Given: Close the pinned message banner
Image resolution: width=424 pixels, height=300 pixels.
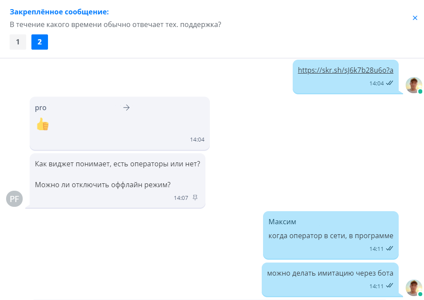Looking at the screenshot, I should [x=415, y=18].
